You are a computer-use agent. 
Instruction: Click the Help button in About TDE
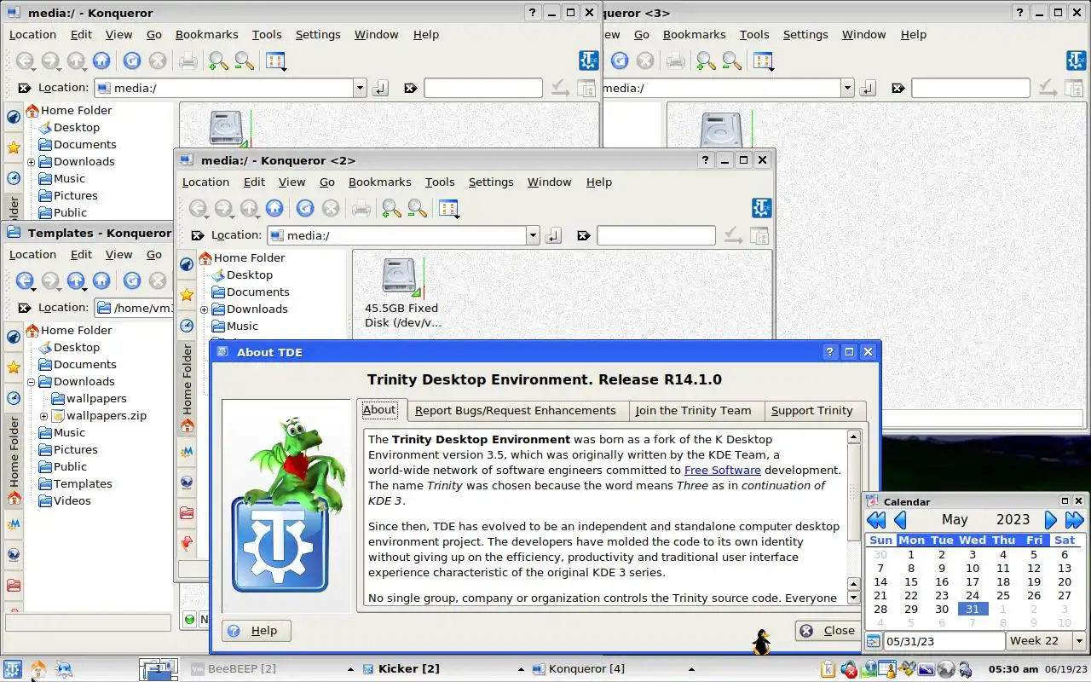click(256, 631)
